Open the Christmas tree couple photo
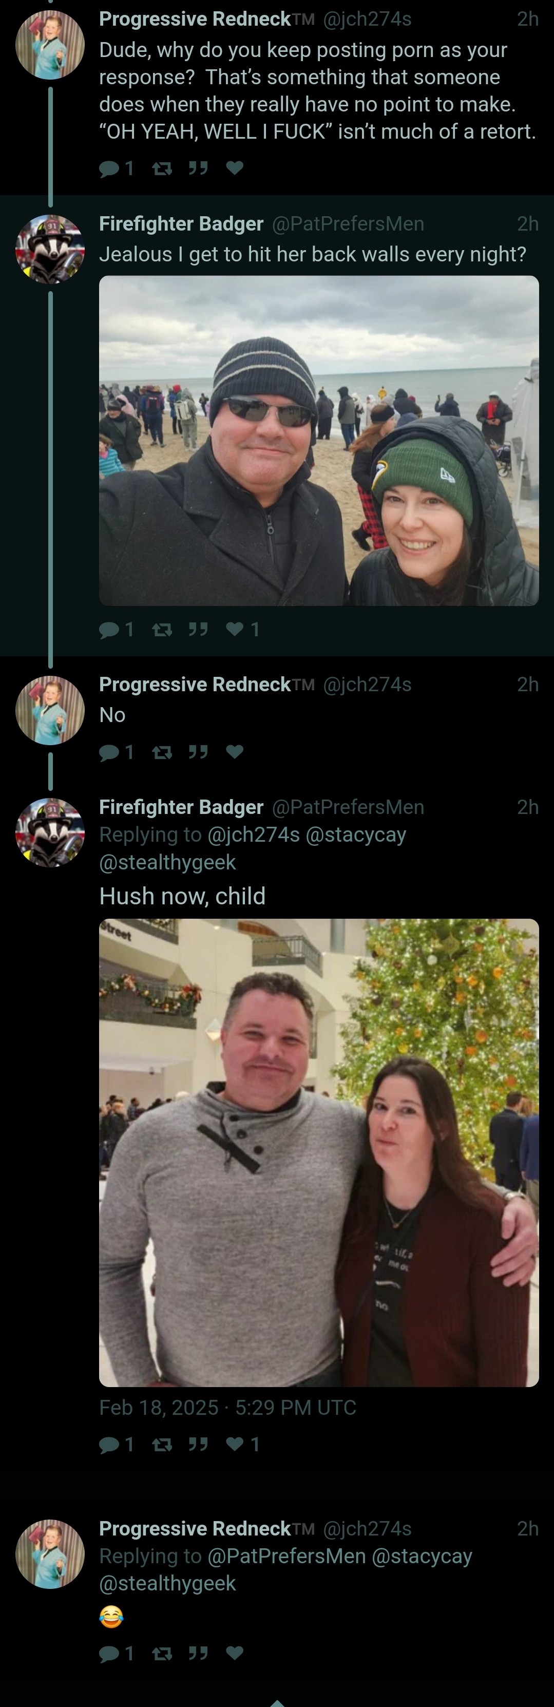Viewport: 554px width, 1707px height. (319, 1153)
